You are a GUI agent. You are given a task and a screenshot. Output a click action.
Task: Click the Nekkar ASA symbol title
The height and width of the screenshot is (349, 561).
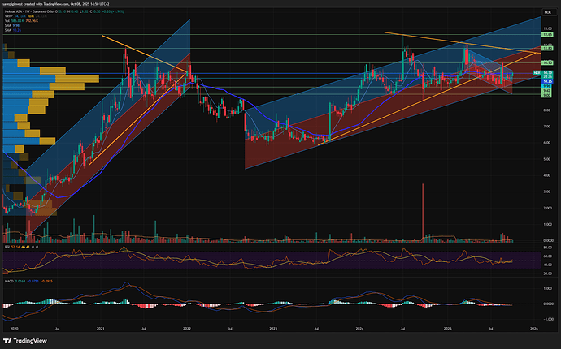pyautogui.click(x=20, y=12)
